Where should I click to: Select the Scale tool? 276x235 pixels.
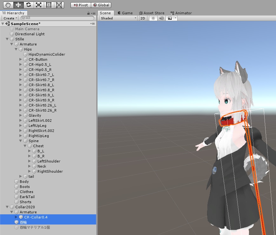point(38,5)
